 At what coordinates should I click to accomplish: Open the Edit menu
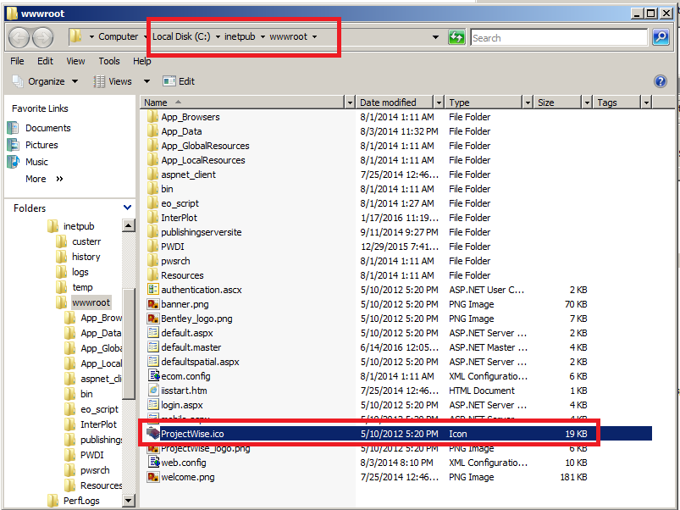pos(45,61)
